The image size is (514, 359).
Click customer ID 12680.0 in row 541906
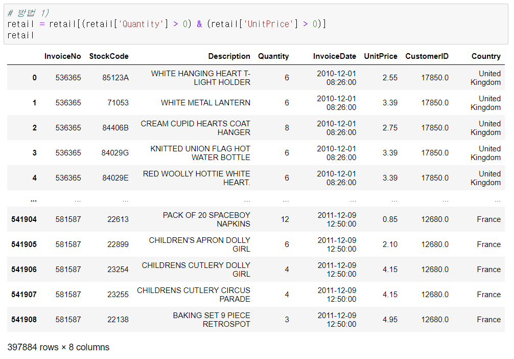tap(435, 270)
